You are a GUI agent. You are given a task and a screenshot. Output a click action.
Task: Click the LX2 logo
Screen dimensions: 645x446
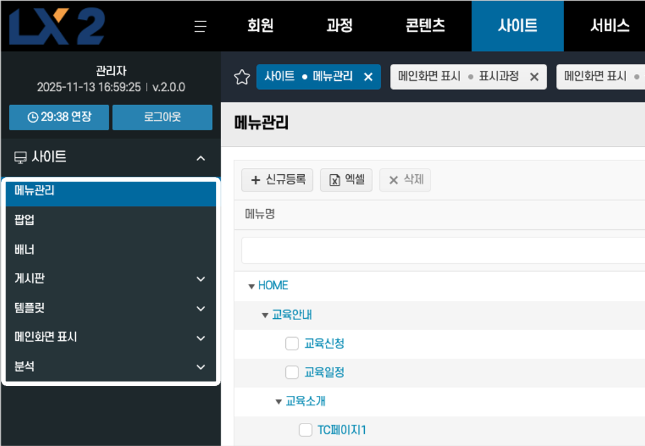(x=58, y=26)
